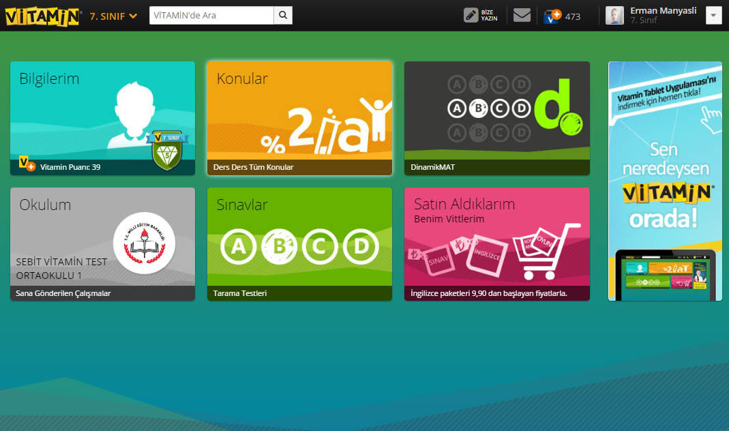The height and width of the screenshot is (431, 729).
Task: Click the user avatar photo
Action: (614, 15)
